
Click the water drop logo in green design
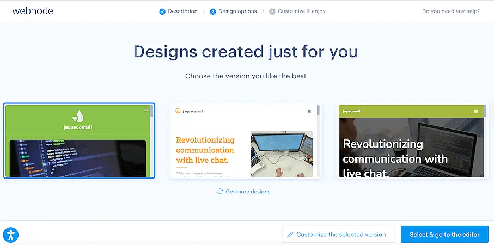[x=78, y=116]
